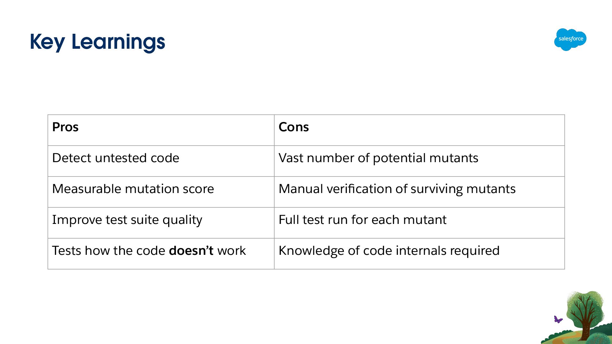
Task: Click the Salesforce cloud logo
Action: (x=570, y=39)
